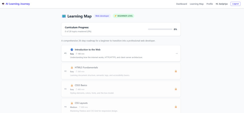244x113 pixels.
Task: Click the CSS Layouts topic title
Action: point(81,103)
